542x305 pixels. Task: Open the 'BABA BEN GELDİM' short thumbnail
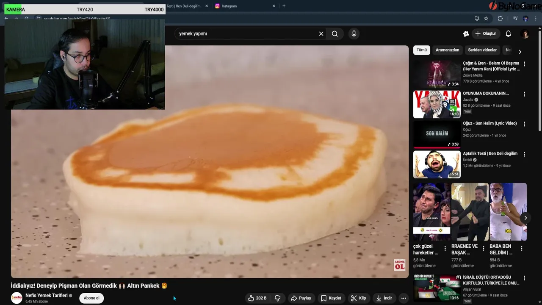(508, 212)
